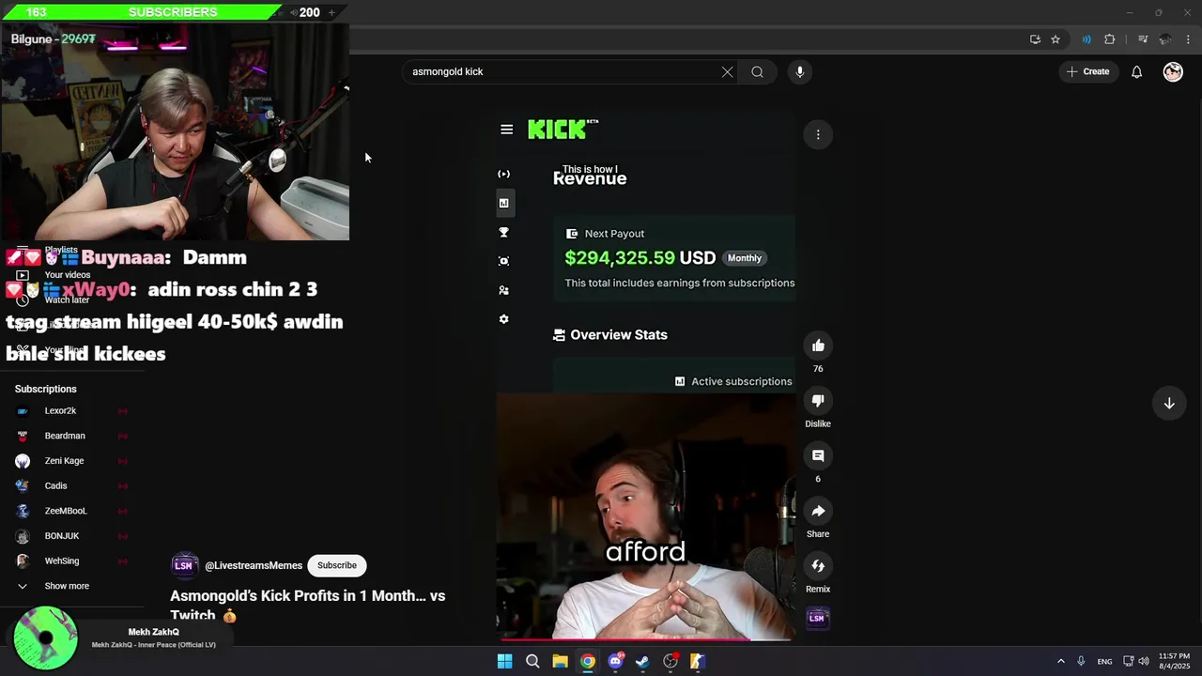1202x676 pixels.
Task: Clear the search query text
Action: pos(727,71)
